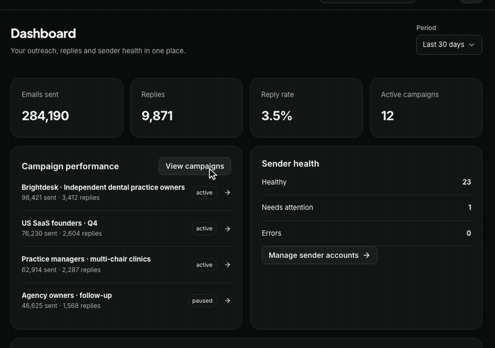Click the Healthy sender count 23
Viewport: 495px width, 348px height.
tap(467, 182)
